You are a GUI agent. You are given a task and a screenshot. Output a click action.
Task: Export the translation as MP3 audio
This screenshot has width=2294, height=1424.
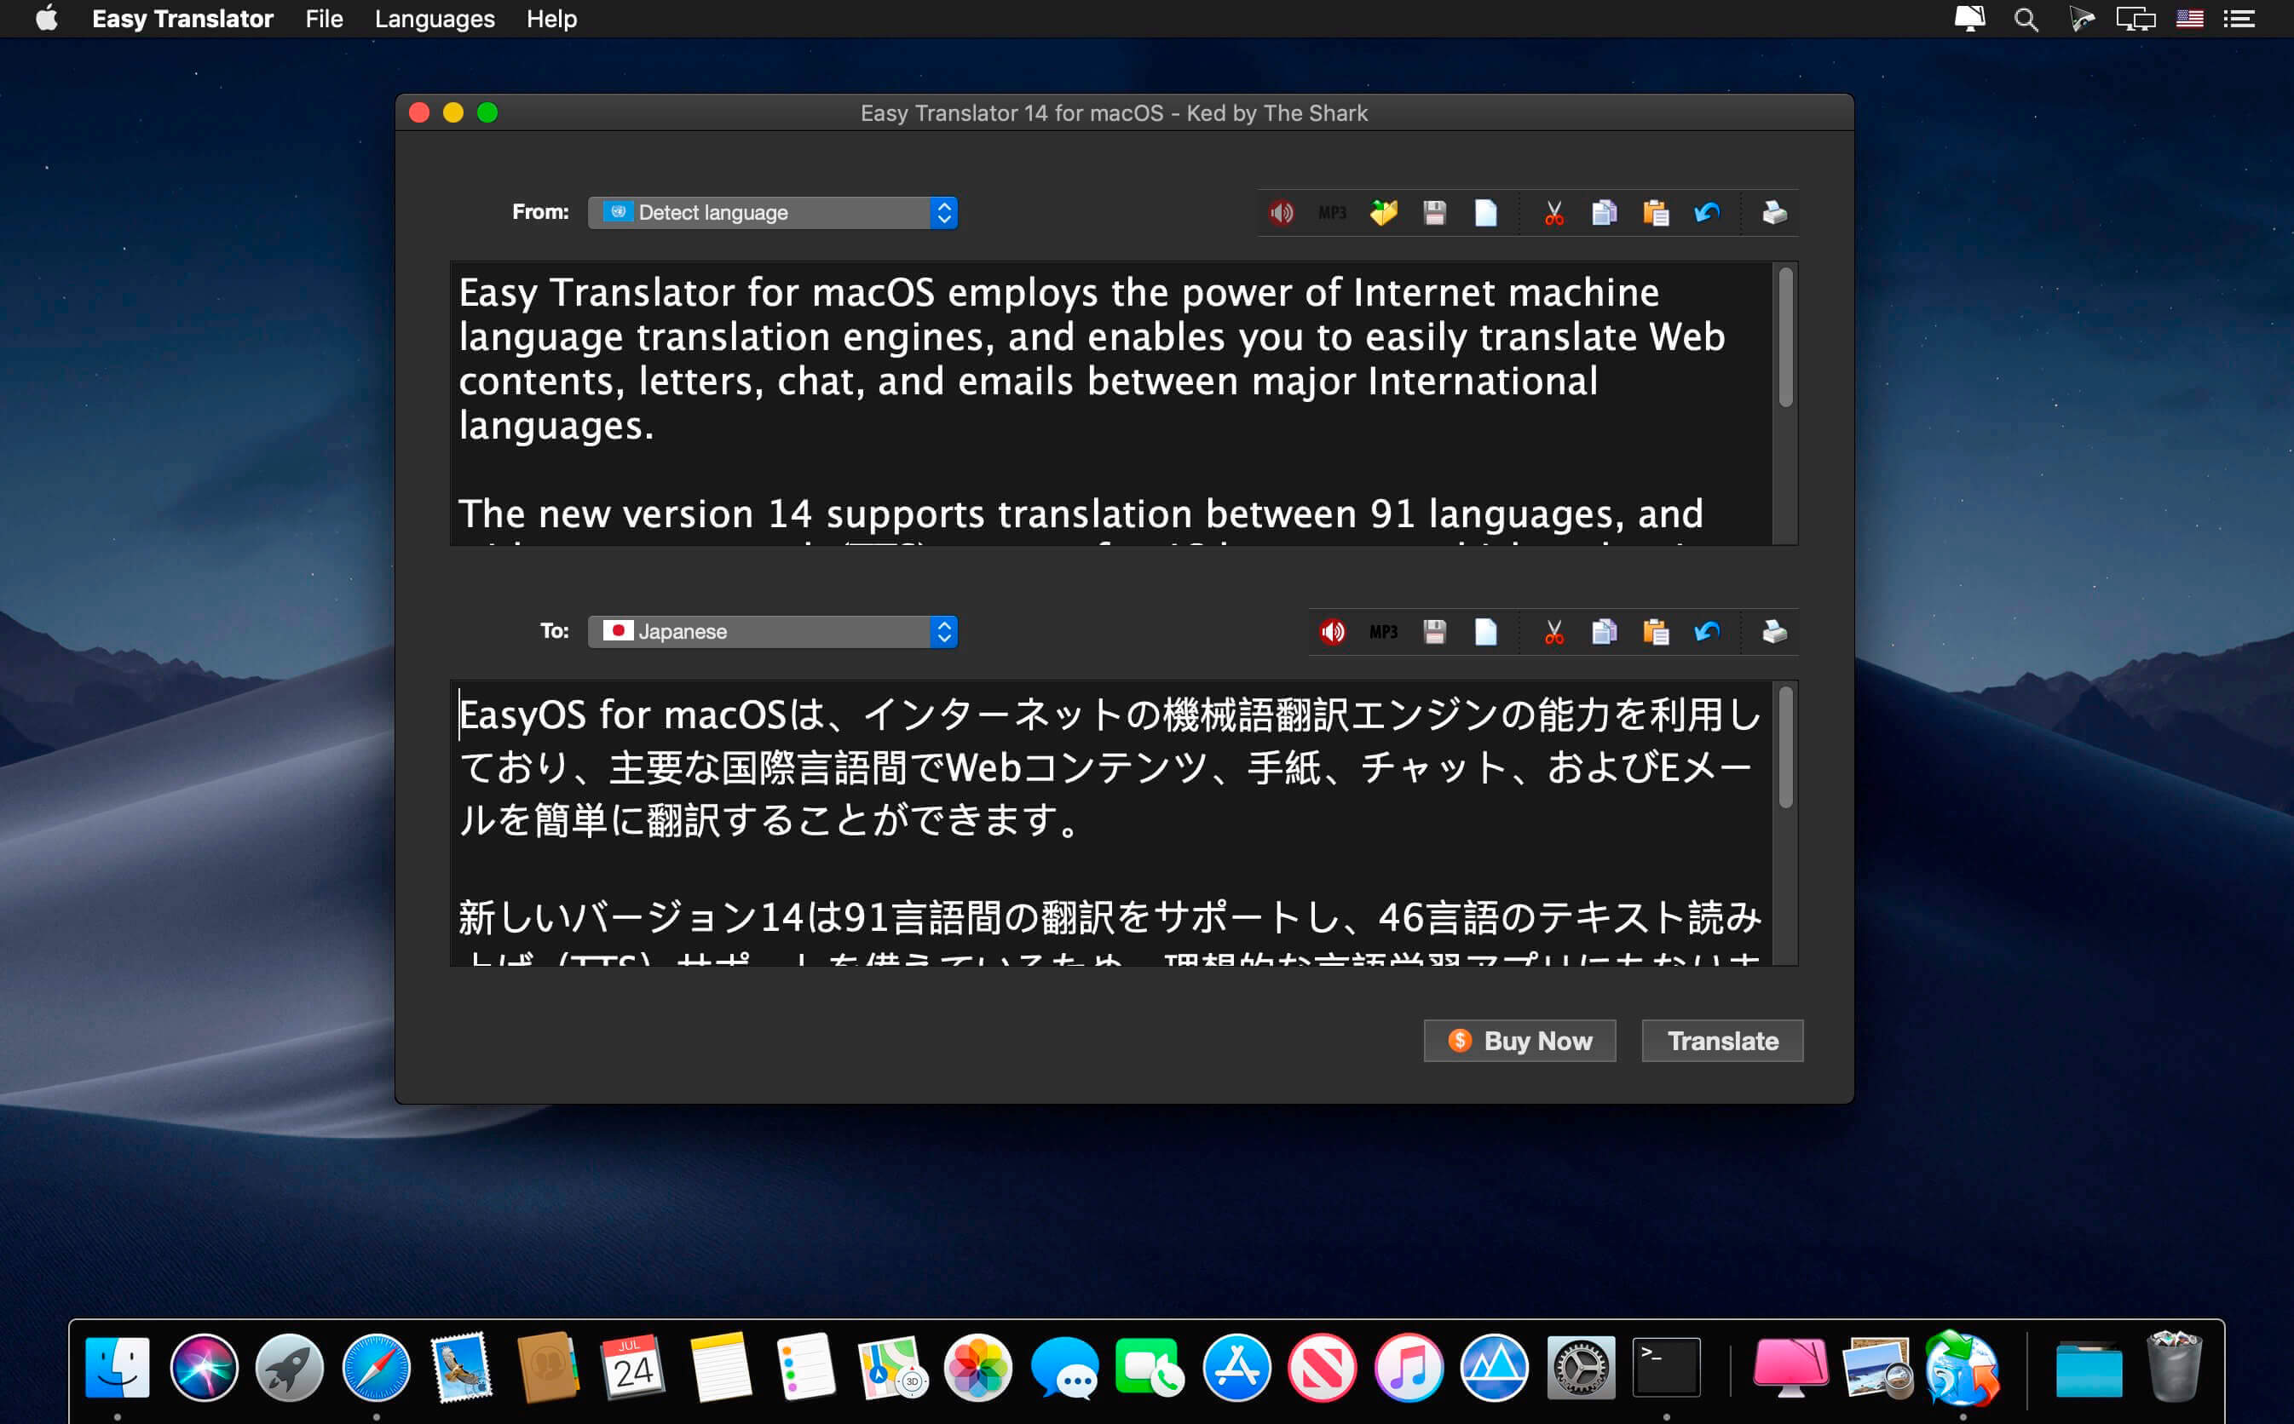pos(1383,632)
